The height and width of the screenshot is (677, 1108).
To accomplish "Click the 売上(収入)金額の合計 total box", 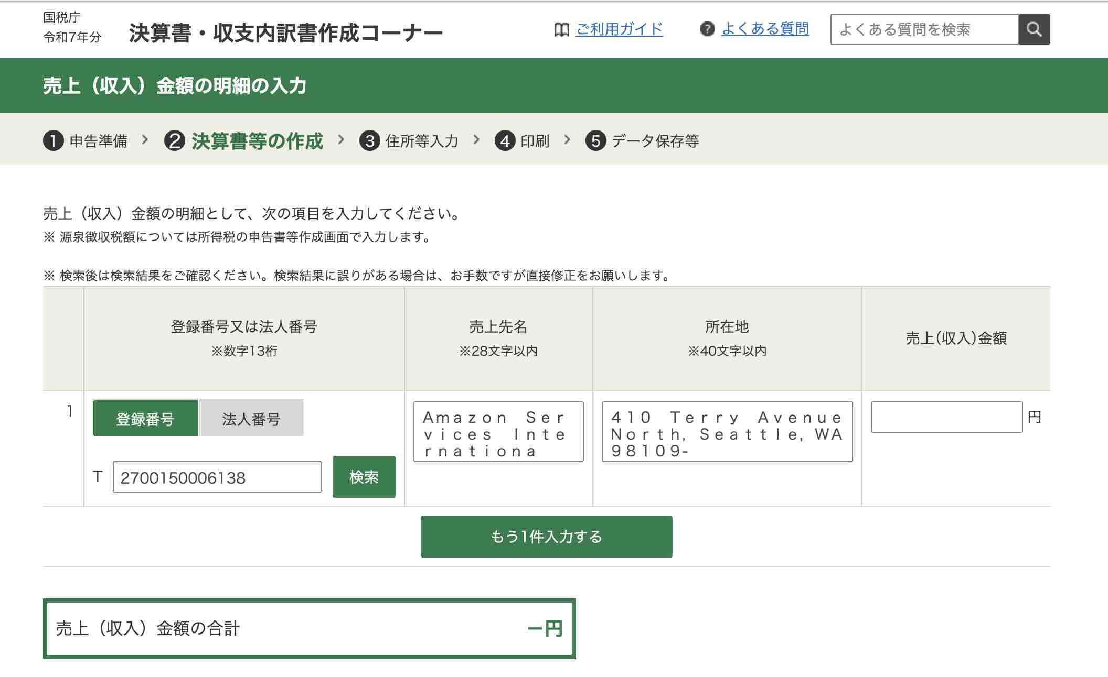I will point(309,628).
